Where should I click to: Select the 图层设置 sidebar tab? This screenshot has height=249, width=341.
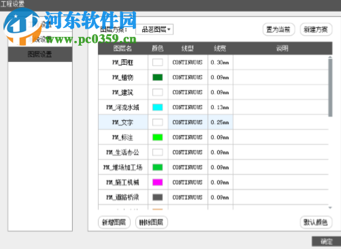pyautogui.click(x=40, y=55)
